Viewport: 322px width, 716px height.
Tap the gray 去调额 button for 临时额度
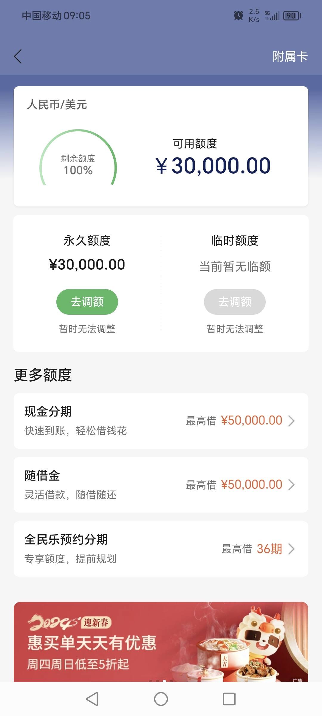(x=235, y=302)
